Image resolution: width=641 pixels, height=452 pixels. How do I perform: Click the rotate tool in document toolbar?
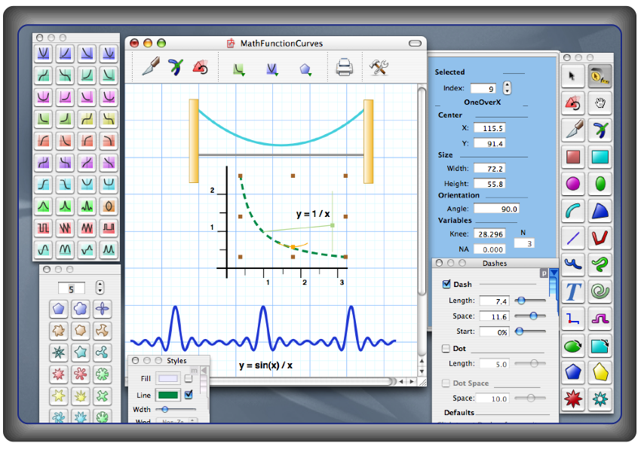[x=201, y=67]
